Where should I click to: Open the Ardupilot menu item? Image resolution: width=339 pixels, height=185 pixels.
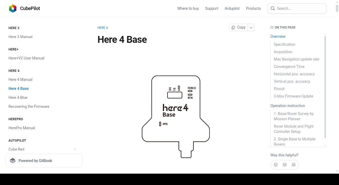click(232, 8)
